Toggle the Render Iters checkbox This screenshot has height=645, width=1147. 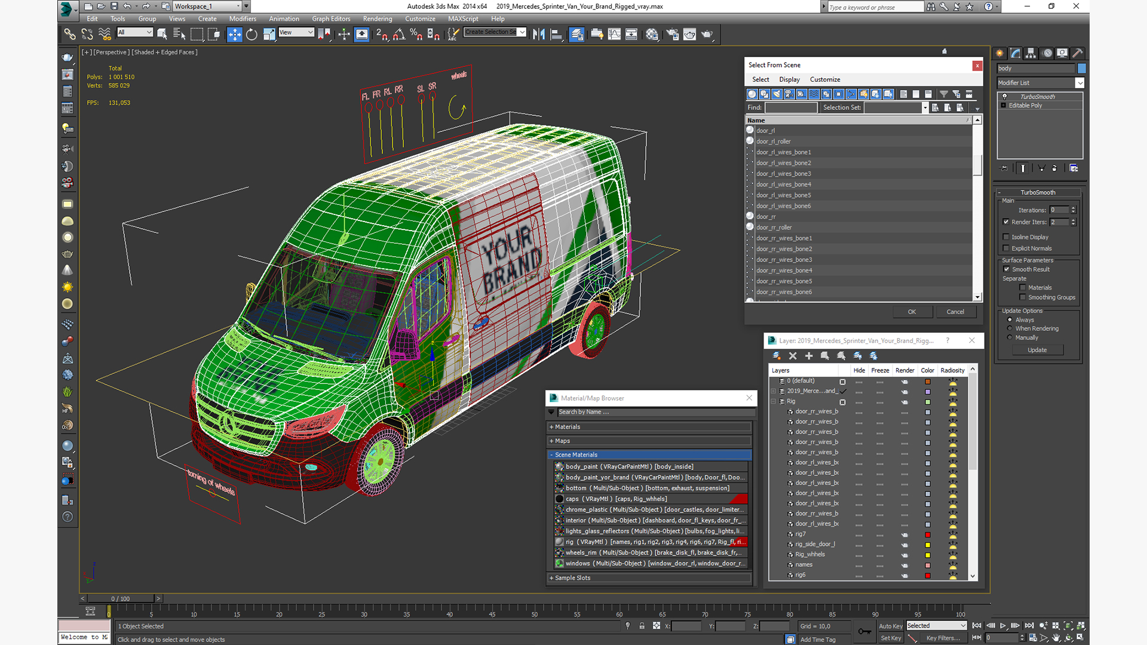(x=1006, y=222)
